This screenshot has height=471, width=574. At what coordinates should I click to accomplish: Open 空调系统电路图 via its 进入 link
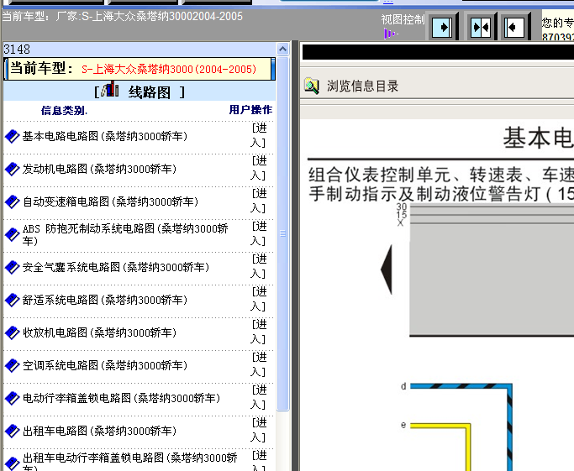coord(259,364)
